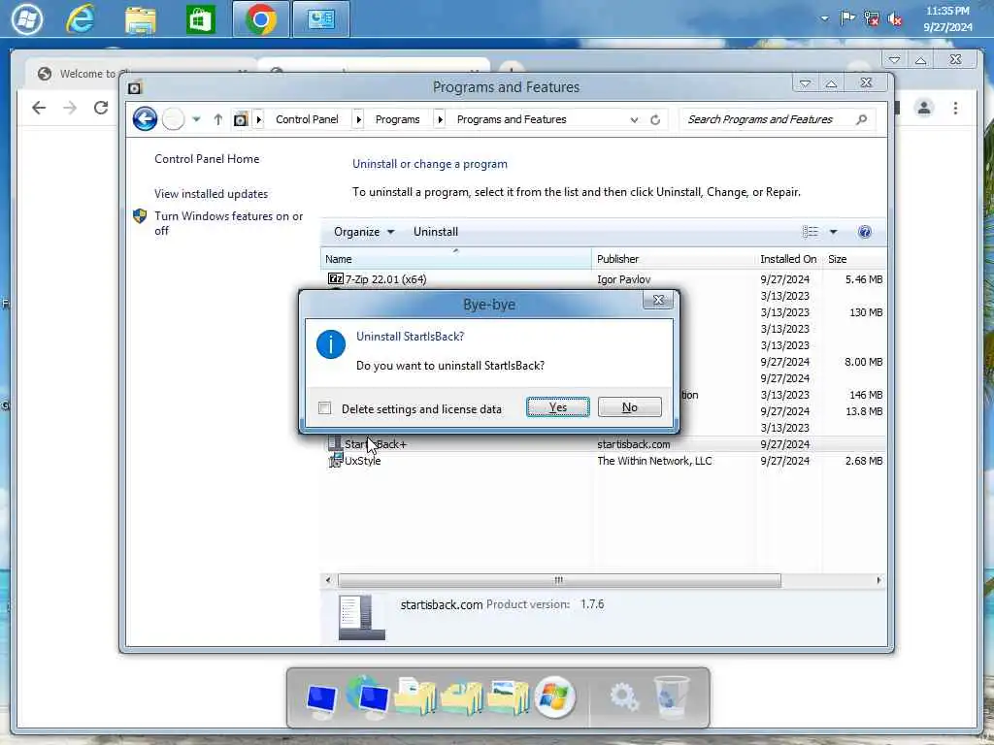Screen dimensions: 994x745
Task: Open the Windows Store taskbar icon
Action: coord(200,19)
